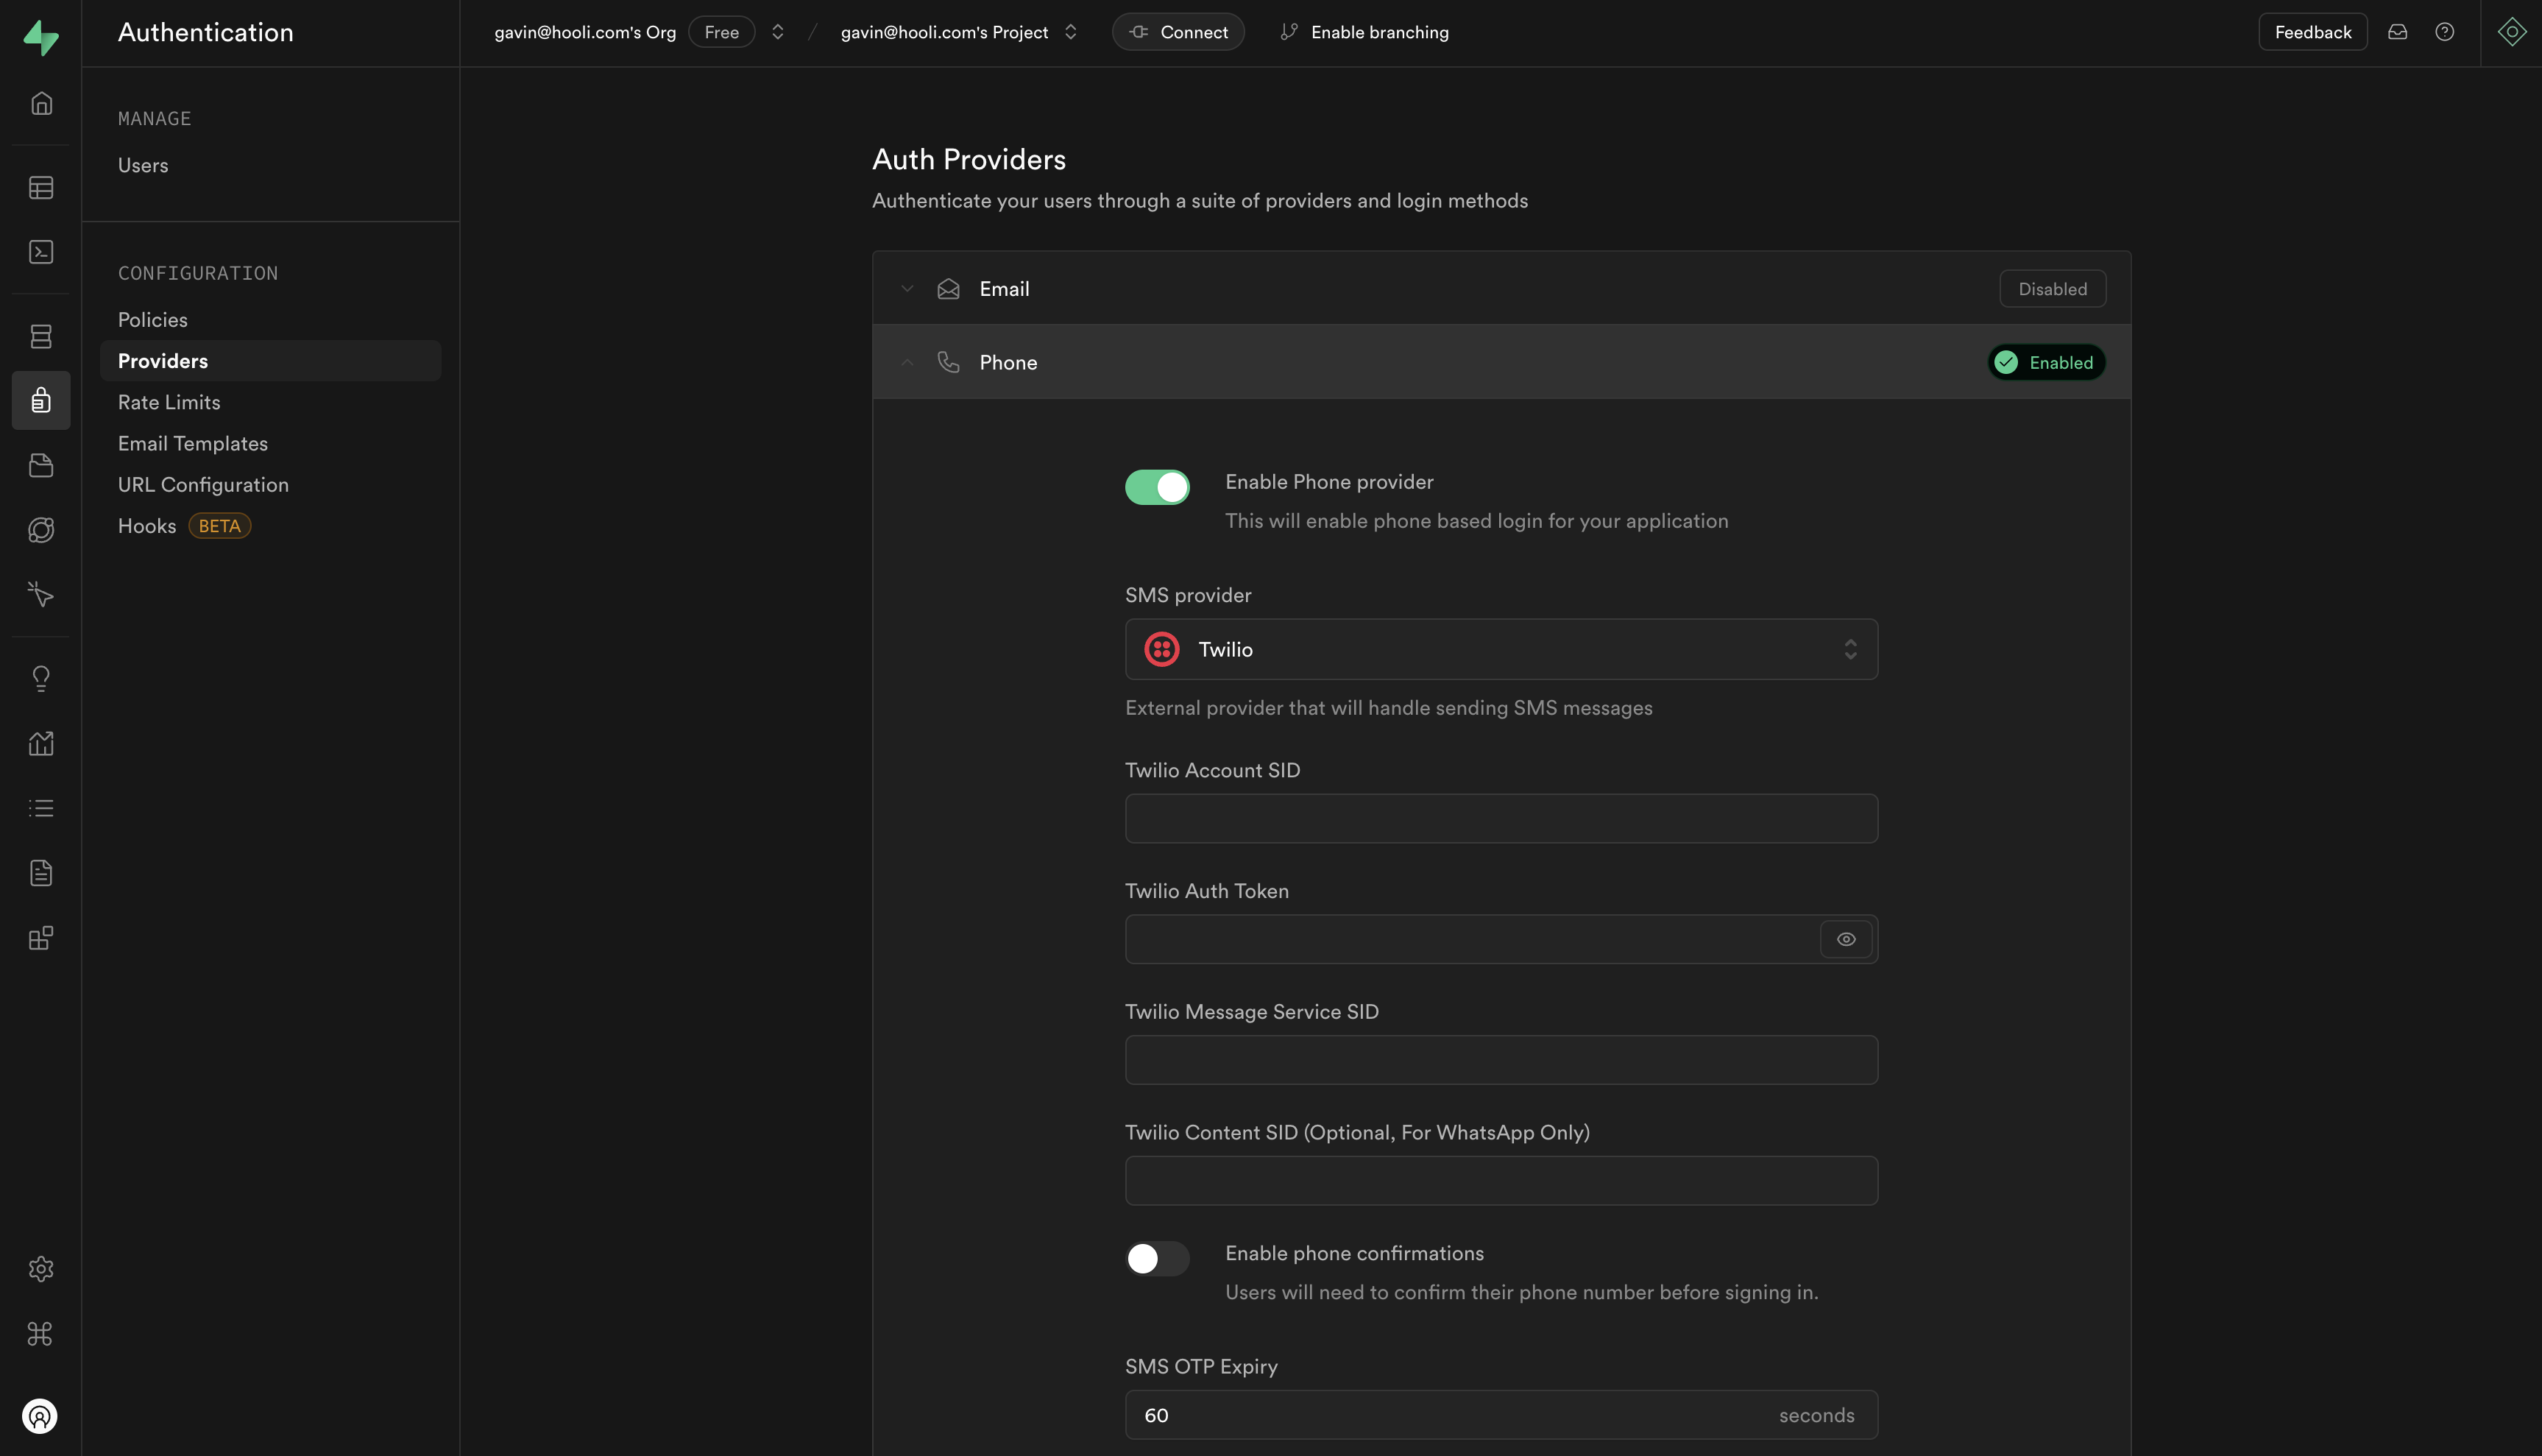This screenshot has height=1456, width=2542.
Task: Go to Rate Limits configuration page
Action: click(169, 402)
